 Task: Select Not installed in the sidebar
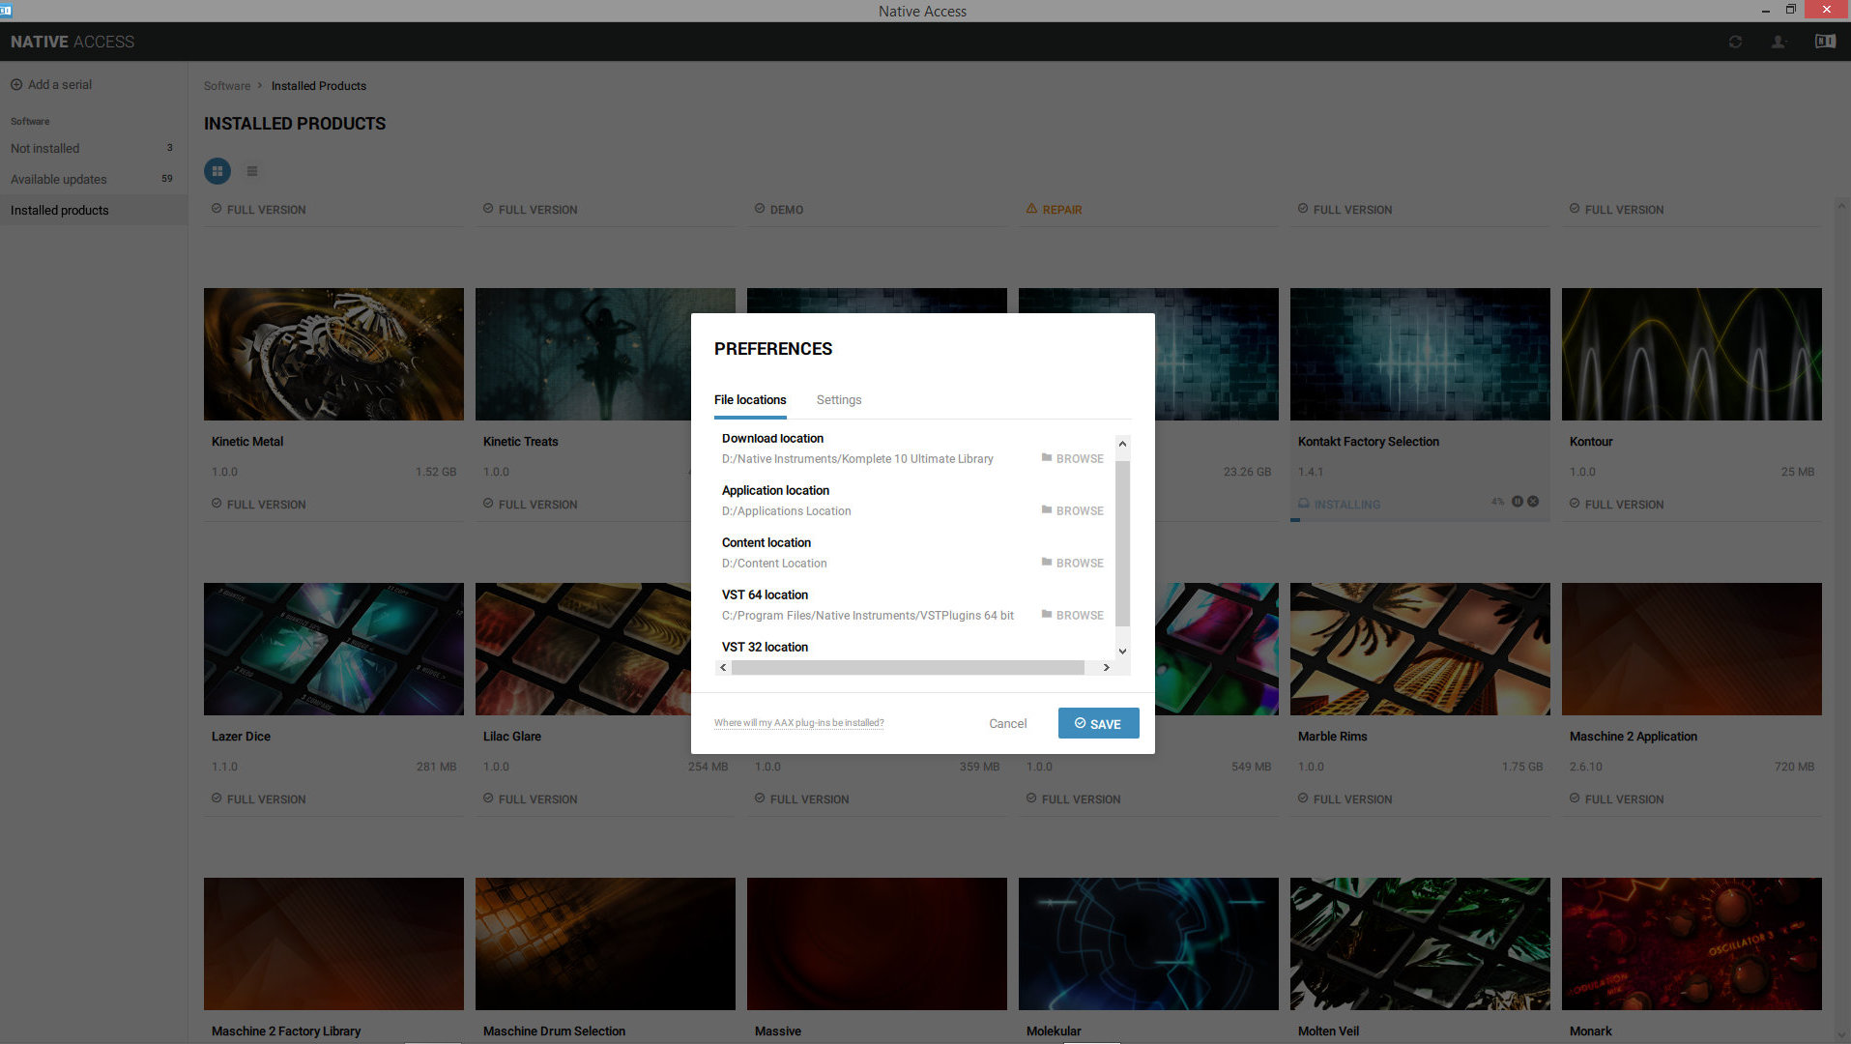[x=44, y=148]
